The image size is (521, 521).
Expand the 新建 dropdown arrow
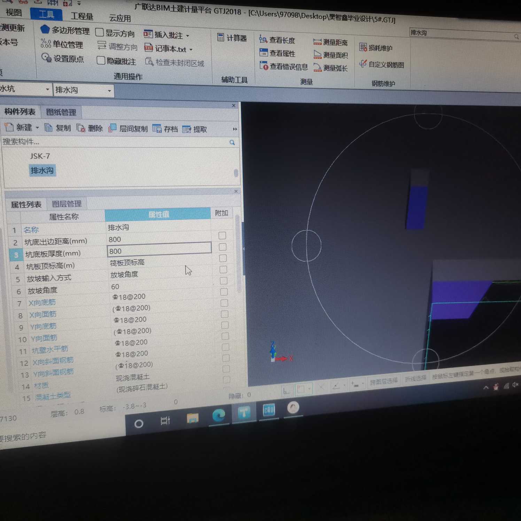[x=37, y=128]
